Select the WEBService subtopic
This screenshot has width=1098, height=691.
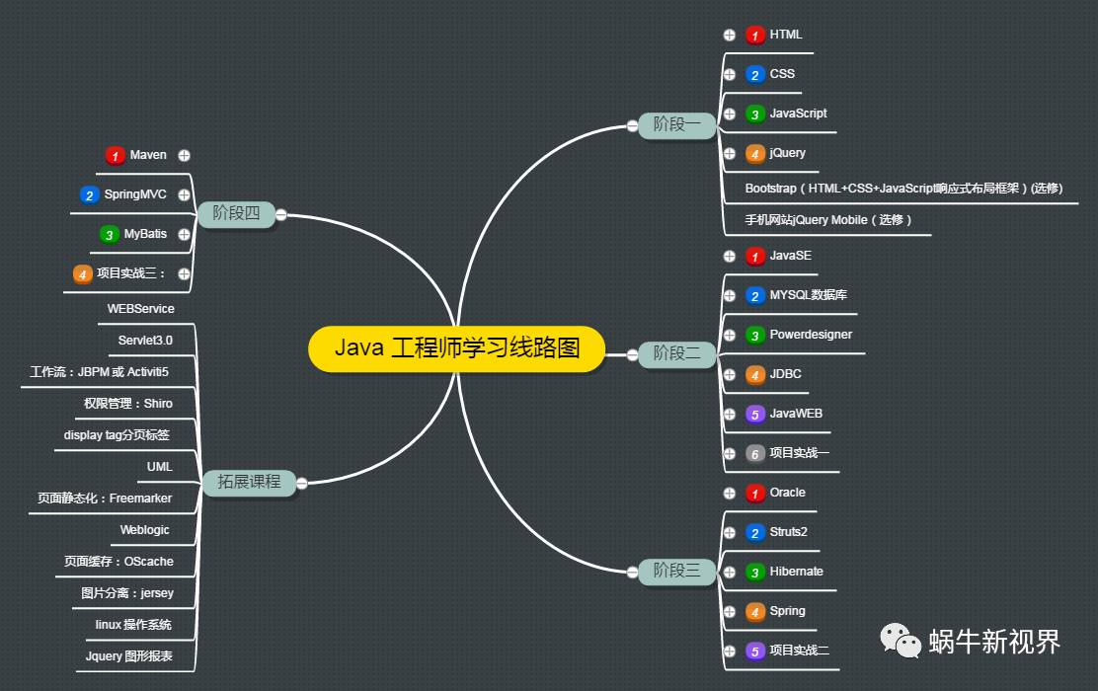[x=141, y=309]
